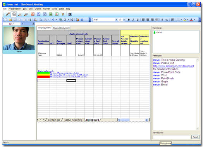Expand the Name Box dropdown showing D17
The image size is (203, 147).
click(x=22, y=24)
